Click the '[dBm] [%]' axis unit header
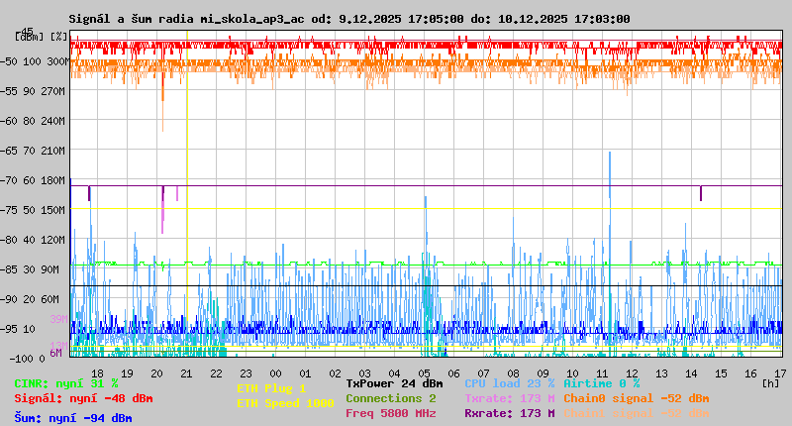The width and height of the screenshot is (792, 426). 42,37
